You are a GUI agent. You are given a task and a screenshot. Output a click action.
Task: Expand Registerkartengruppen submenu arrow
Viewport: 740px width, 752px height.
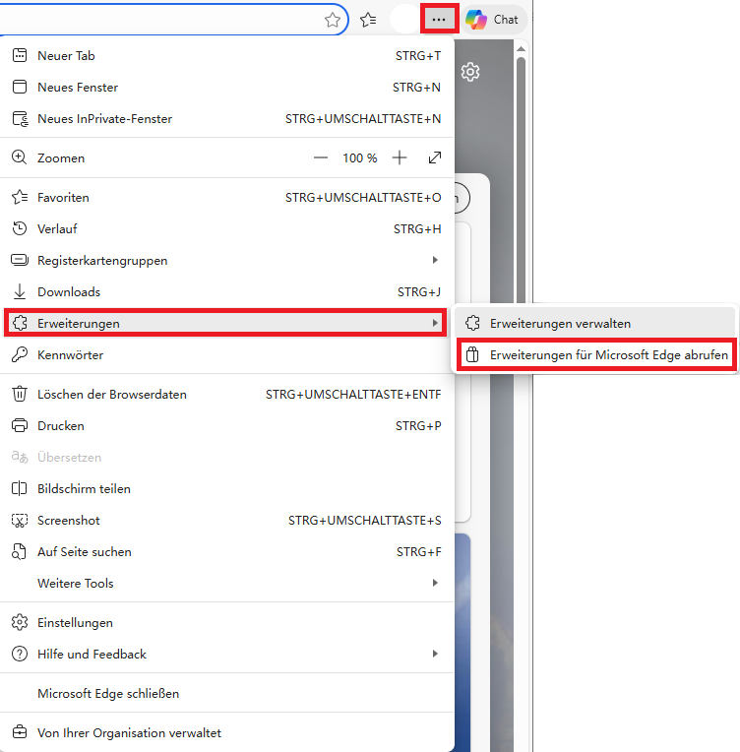(435, 260)
